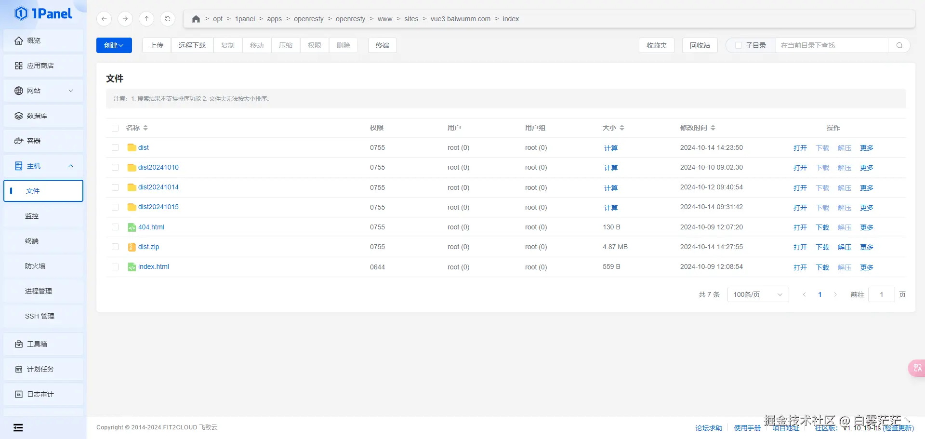The height and width of the screenshot is (439, 925).
Task: Open 应用商店 app store in sidebar
Action: pos(43,66)
